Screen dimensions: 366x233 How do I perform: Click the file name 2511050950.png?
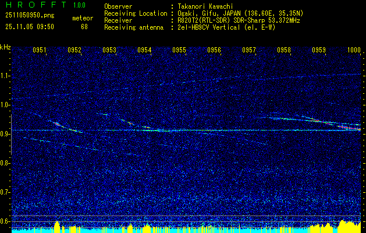pos(30,16)
